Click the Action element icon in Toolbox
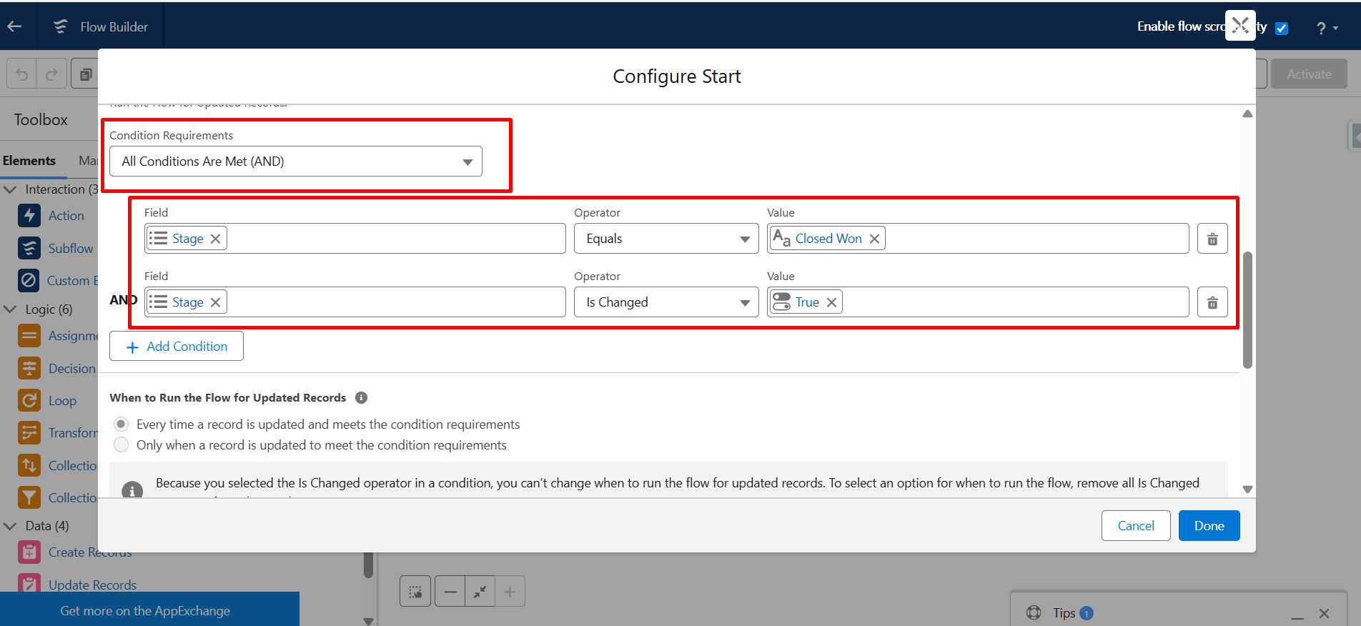This screenshot has height=626, width=1361. click(x=29, y=215)
